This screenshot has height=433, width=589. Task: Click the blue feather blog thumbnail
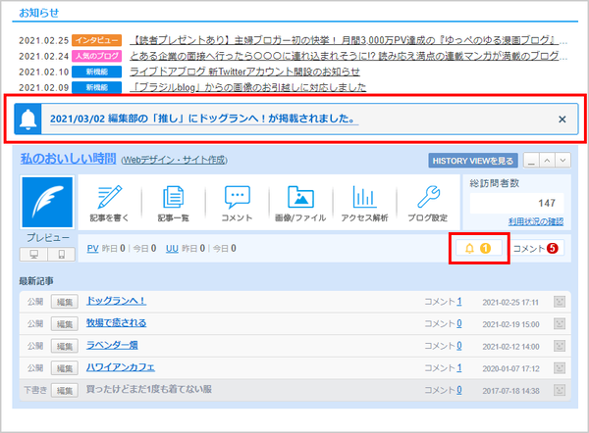(x=47, y=202)
